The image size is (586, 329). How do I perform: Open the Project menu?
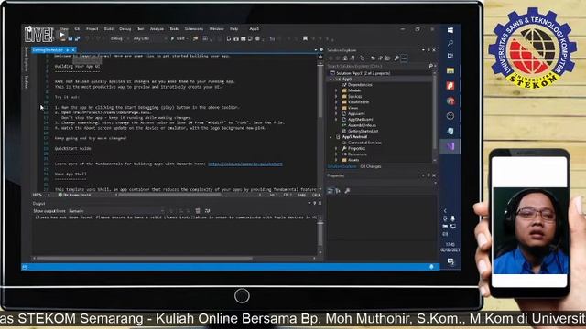pyautogui.click(x=92, y=28)
